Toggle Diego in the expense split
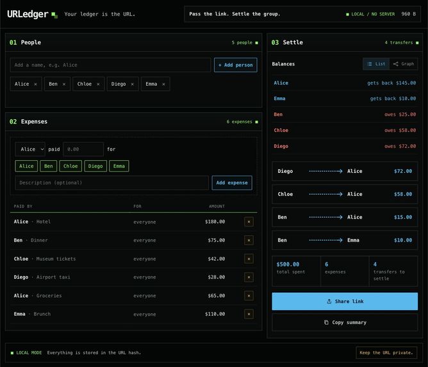The image size is (428, 367). tap(95, 166)
